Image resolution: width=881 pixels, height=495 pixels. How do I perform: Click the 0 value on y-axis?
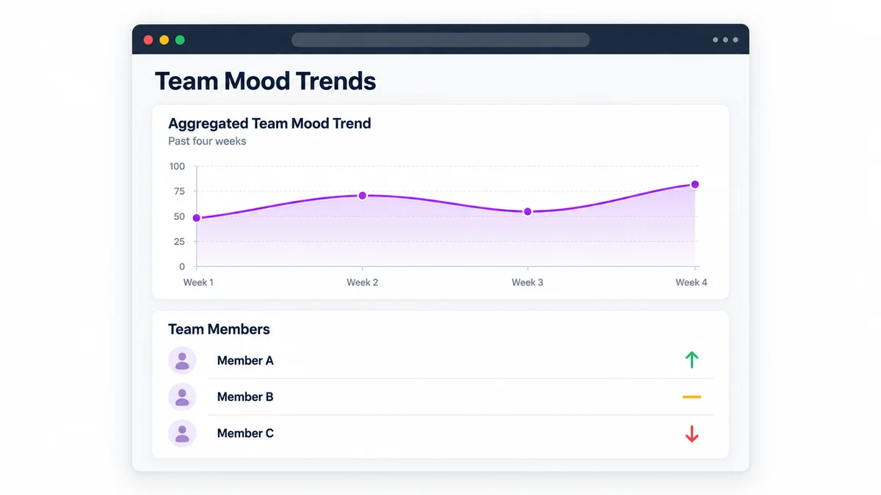coord(182,267)
